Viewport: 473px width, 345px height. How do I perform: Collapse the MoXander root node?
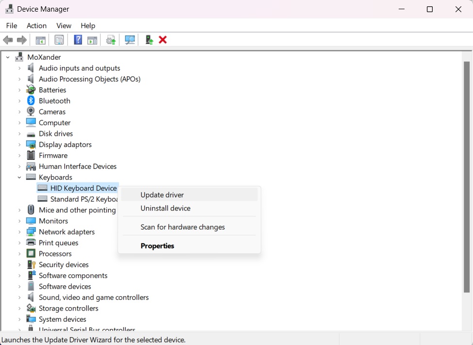pyautogui.click(x=8, y=57)
